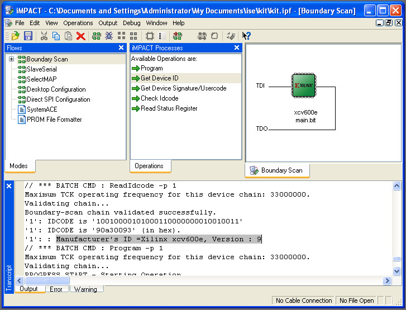
Task: Open the Operations menu
Action: pyautogui.click(x=78, y=23)
